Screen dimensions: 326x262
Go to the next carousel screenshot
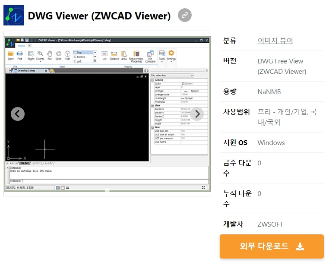pos(197,114)
